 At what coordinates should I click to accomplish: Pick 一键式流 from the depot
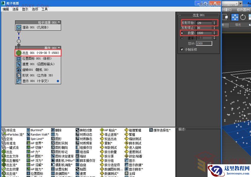[x=10, y=147]
